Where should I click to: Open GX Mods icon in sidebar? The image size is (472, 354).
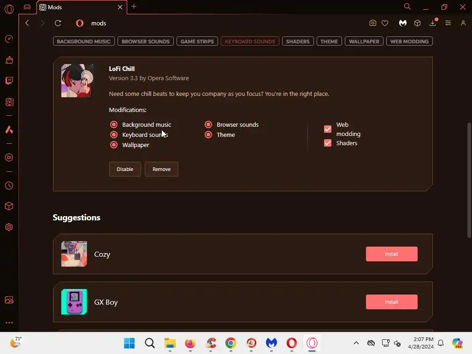(9, 102)
